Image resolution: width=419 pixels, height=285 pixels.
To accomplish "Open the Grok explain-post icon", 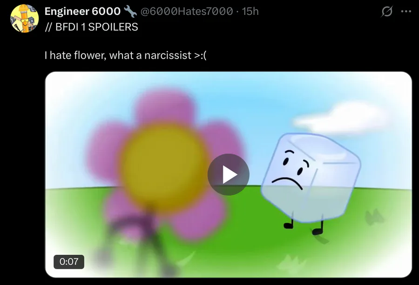I will [387, 12].
